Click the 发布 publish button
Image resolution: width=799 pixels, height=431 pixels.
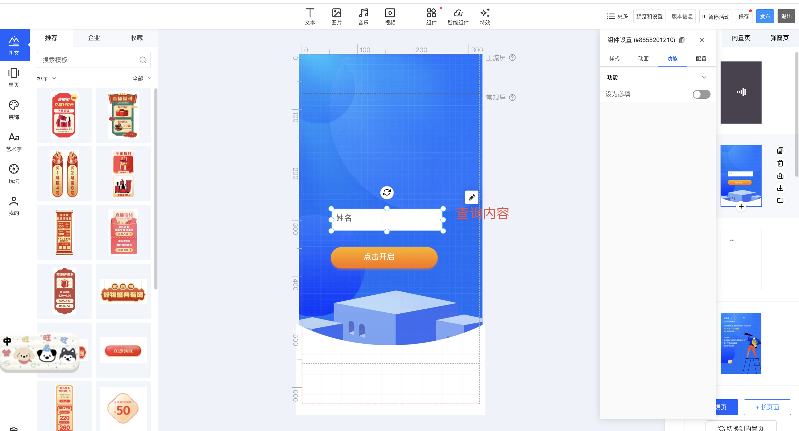[765, 16]
